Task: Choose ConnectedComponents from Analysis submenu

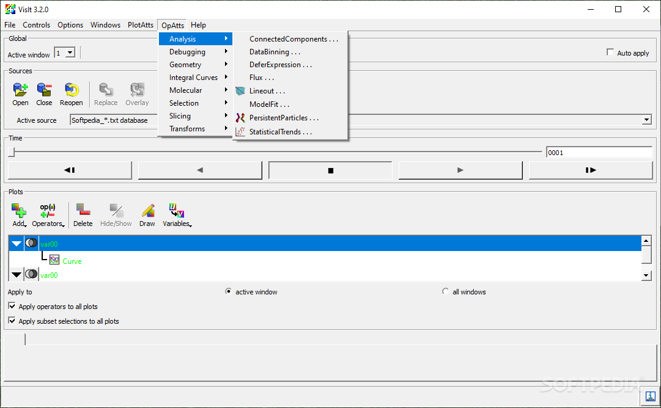Action: (x=290, y=39)
